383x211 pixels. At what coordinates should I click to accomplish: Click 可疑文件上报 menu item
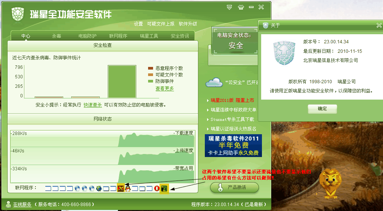(x=161, y=24)
